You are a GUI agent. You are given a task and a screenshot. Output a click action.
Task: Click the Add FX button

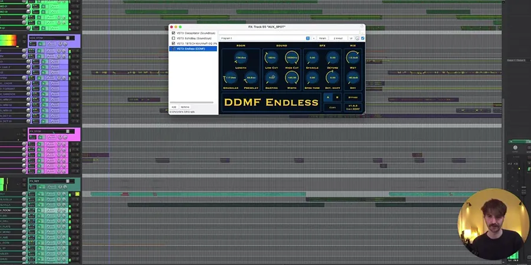coord(173,107)
